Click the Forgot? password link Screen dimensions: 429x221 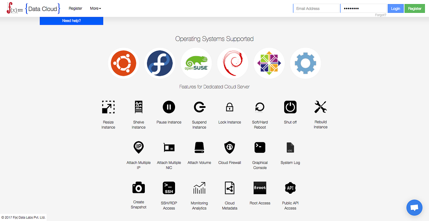(381, 15)
